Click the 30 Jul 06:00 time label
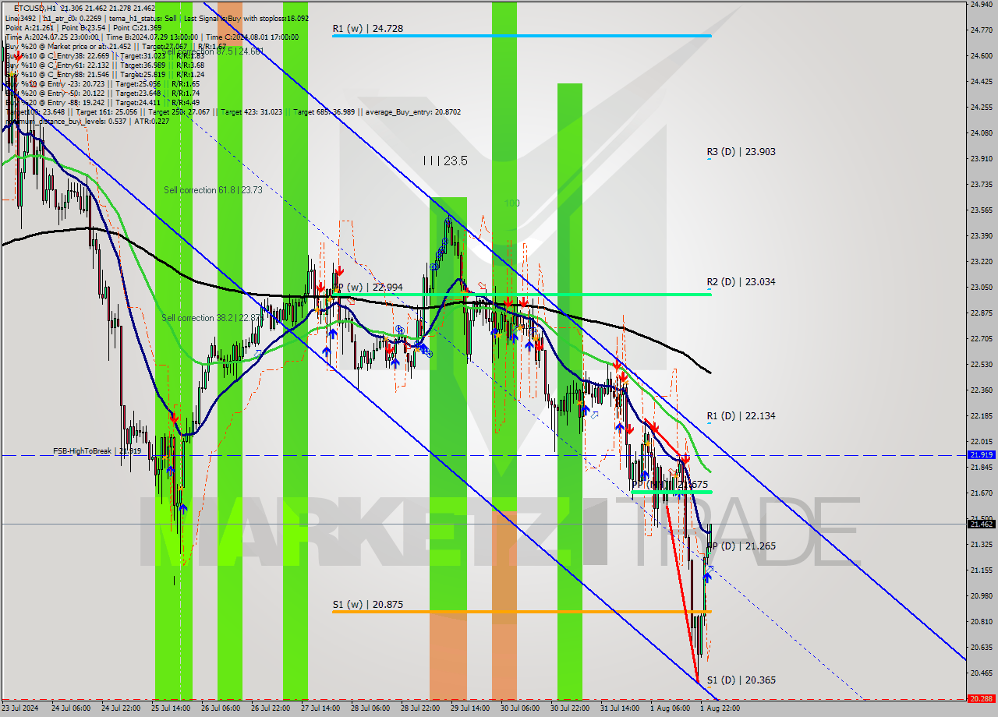Image resolution: width=998 pixels, height=717 pixels. 520,709
